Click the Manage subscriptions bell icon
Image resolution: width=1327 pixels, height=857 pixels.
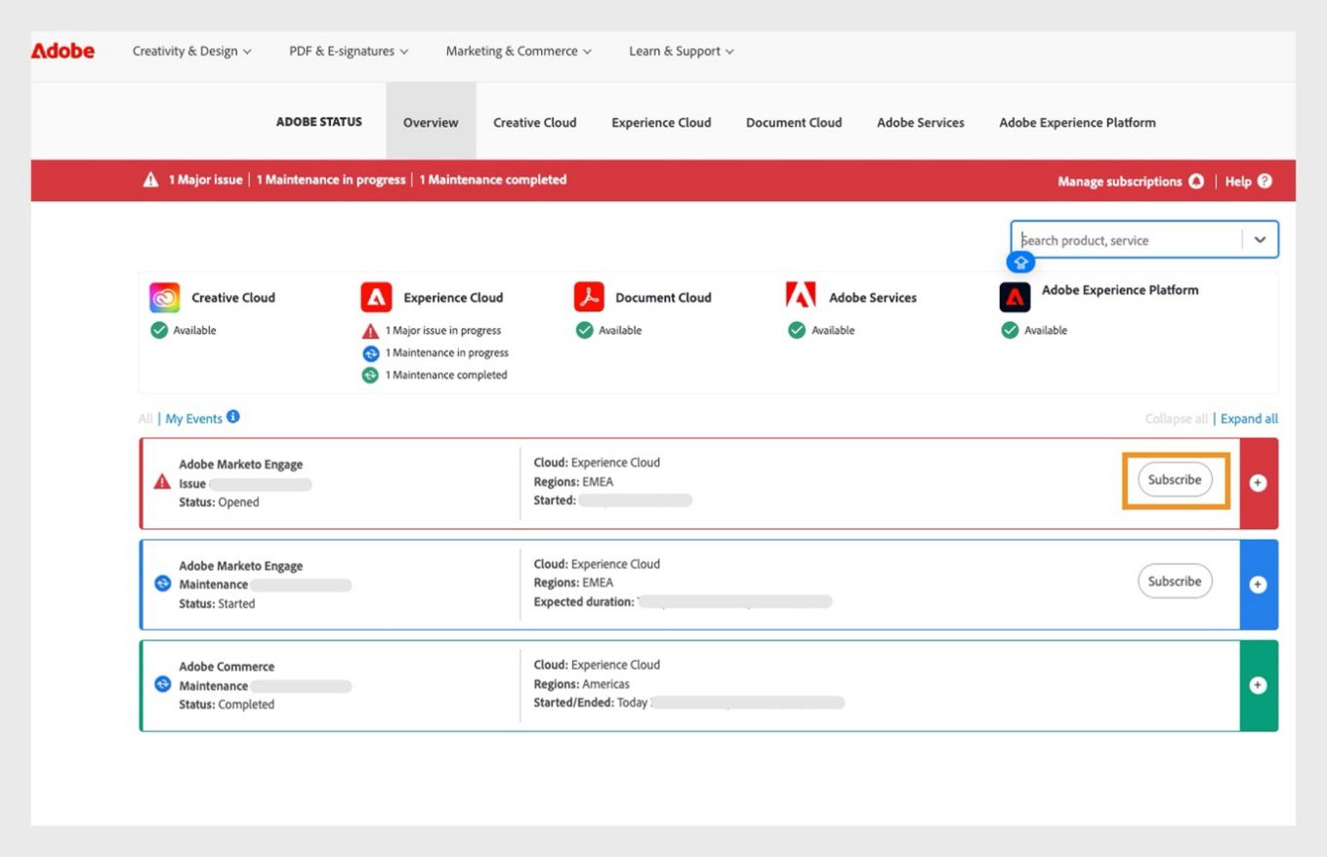pos(1197,181)
